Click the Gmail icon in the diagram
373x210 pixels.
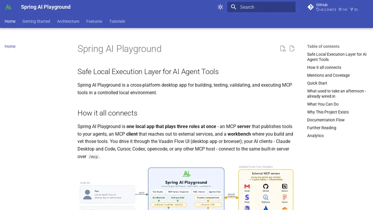[247, 186]
